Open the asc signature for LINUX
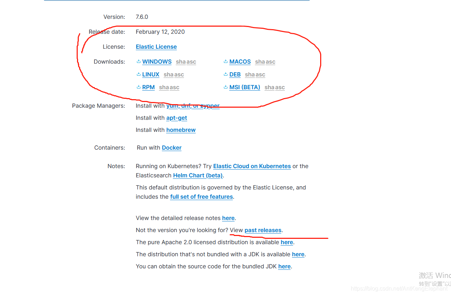The height and width of the screenshot is (295, 451). coord(179,75)
